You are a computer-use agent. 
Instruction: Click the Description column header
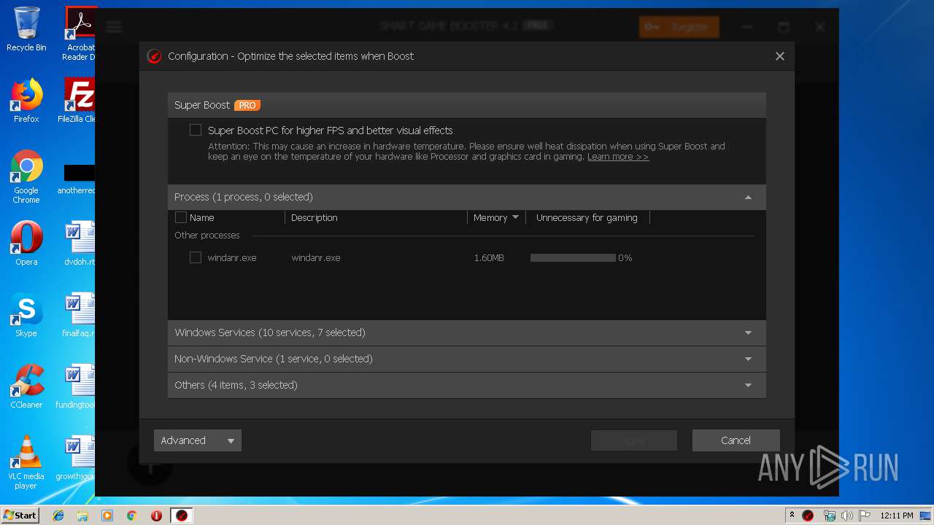314,217
